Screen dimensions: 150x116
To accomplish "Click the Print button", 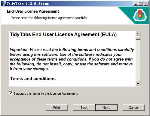I will 57,108.
